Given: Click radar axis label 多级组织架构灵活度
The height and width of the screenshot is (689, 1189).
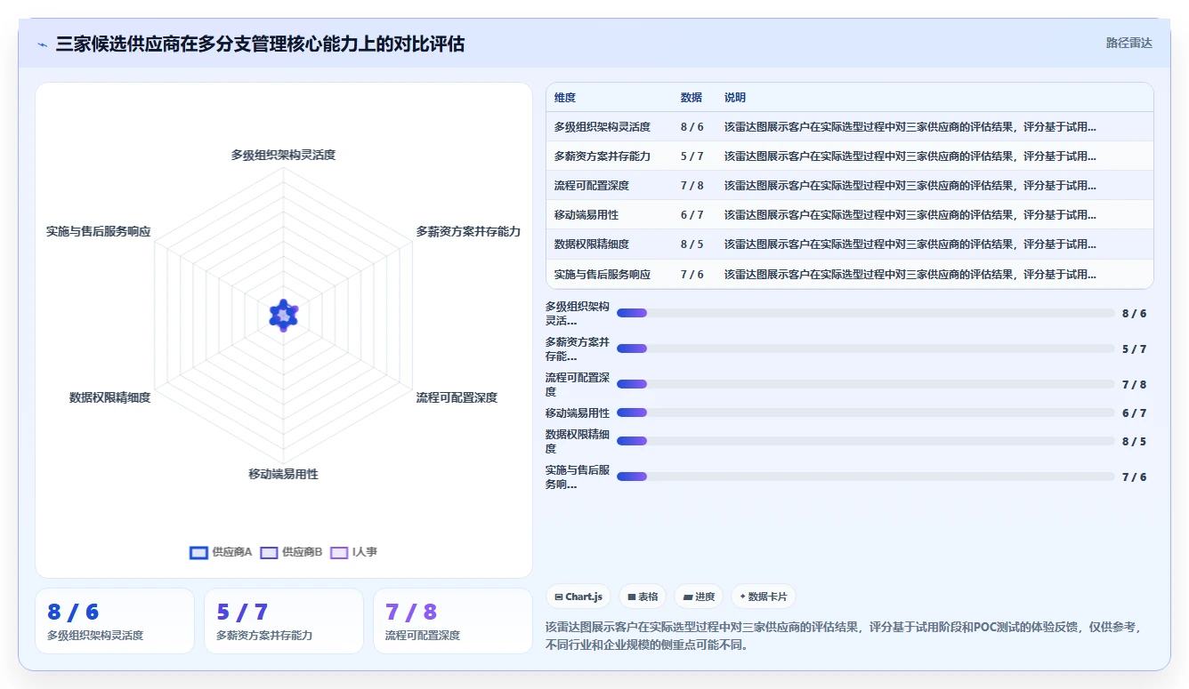Looking at the screenshot, I should click(x=283, y=155).
